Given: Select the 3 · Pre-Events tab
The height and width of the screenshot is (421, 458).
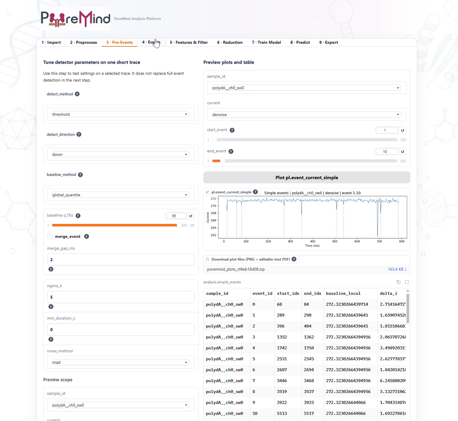Looking at the screenshot, I should (119, 42).
